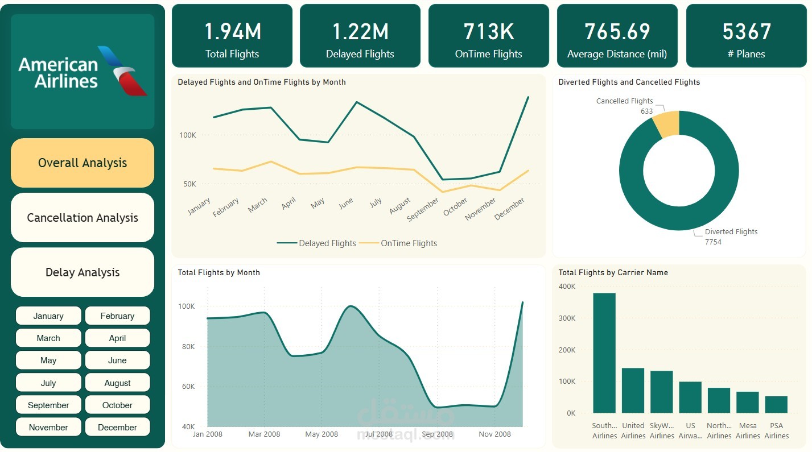Filter by January month button
Image resolution: width=812 pixels, height=452 pixels.
(x=48, y=316)
